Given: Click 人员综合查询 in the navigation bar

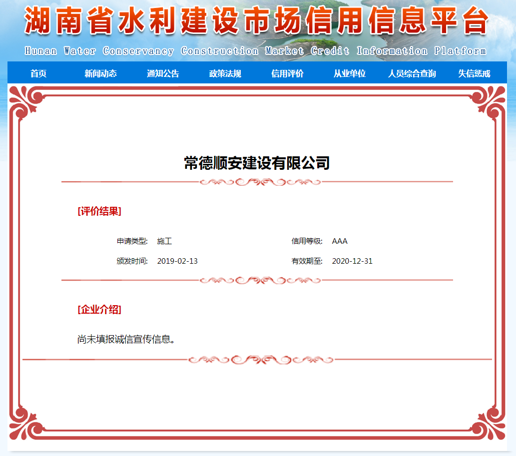Looking at the screenshot, I should (x=412, y=73).
